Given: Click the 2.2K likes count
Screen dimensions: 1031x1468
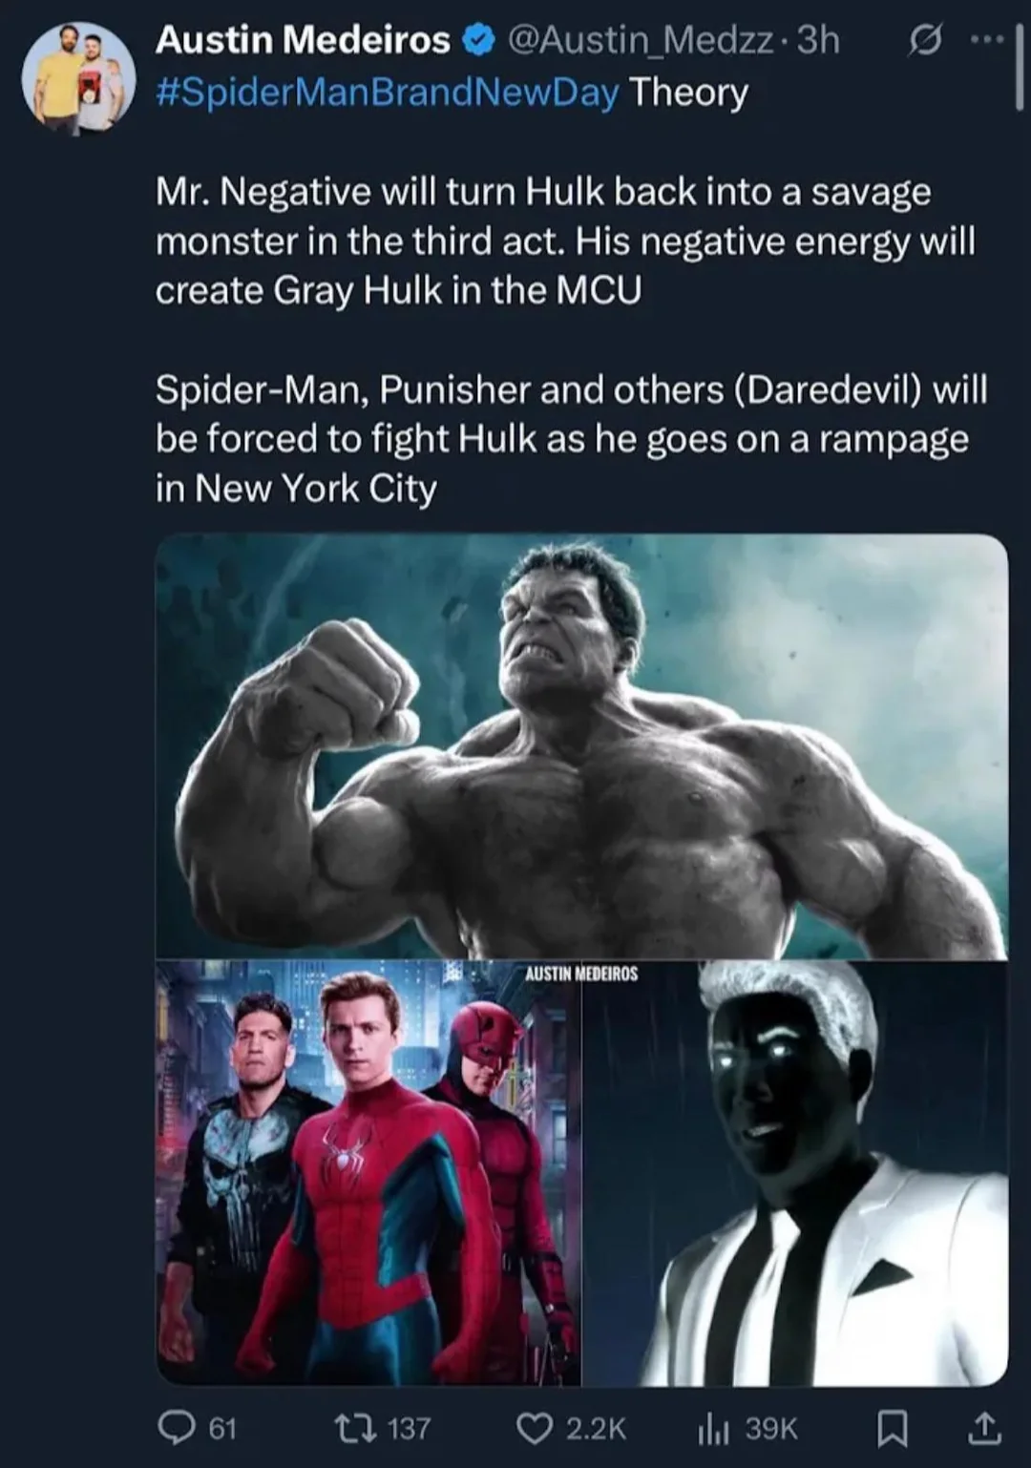Looking at the screenshot, I should 596,1428.
